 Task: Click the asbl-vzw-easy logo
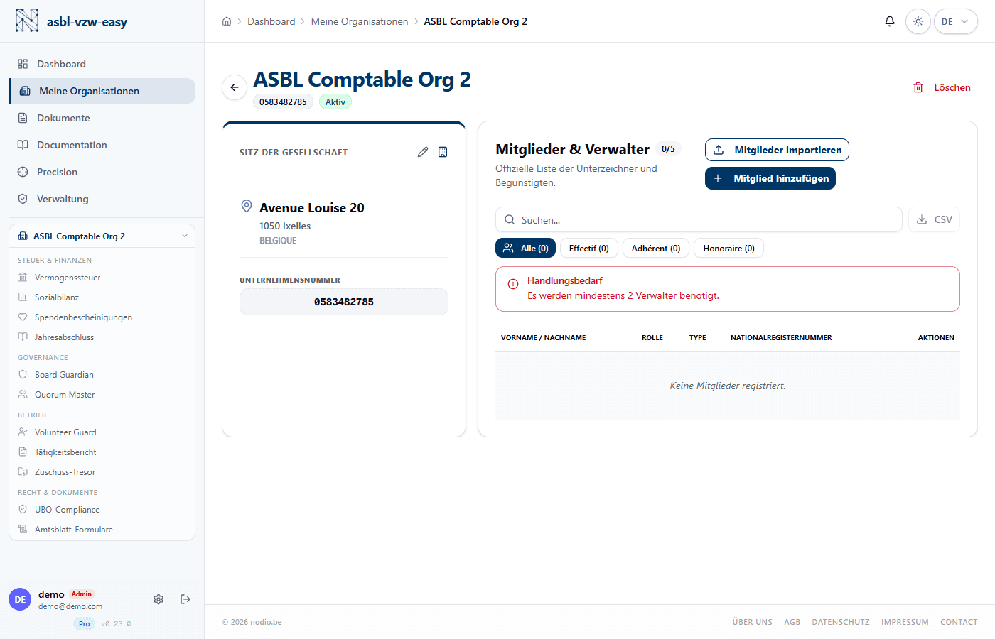[x=70, y=21]
